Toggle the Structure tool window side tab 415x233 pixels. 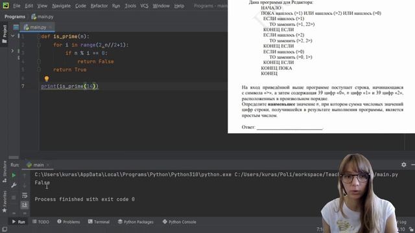coord(5,171)
